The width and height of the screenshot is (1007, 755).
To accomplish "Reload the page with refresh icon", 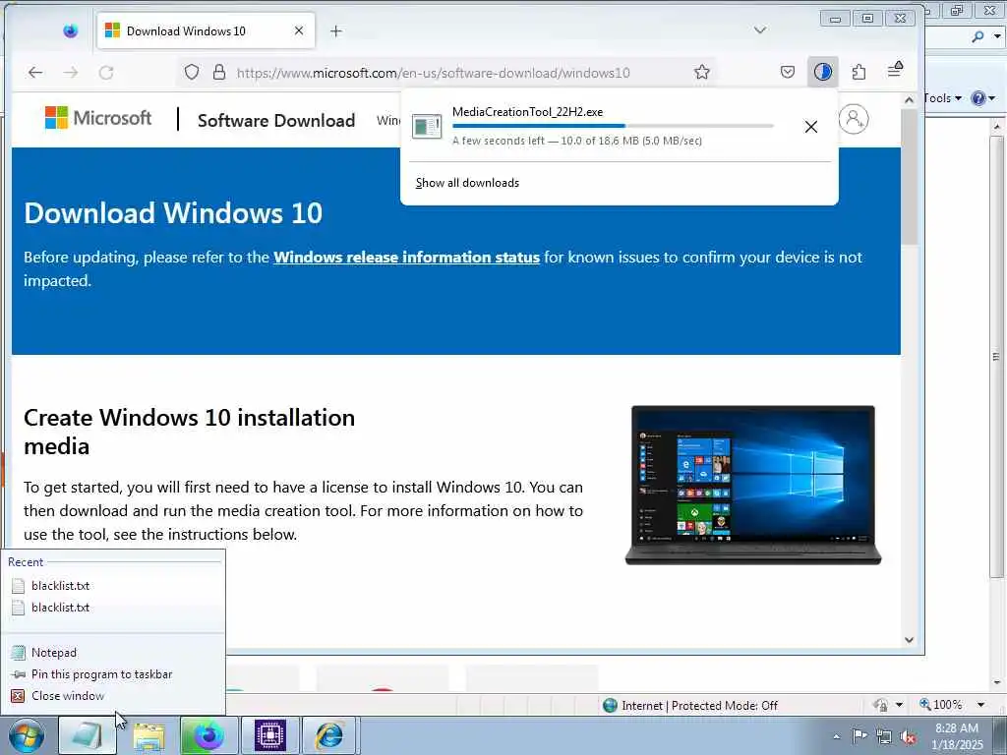I will (106, 73).
